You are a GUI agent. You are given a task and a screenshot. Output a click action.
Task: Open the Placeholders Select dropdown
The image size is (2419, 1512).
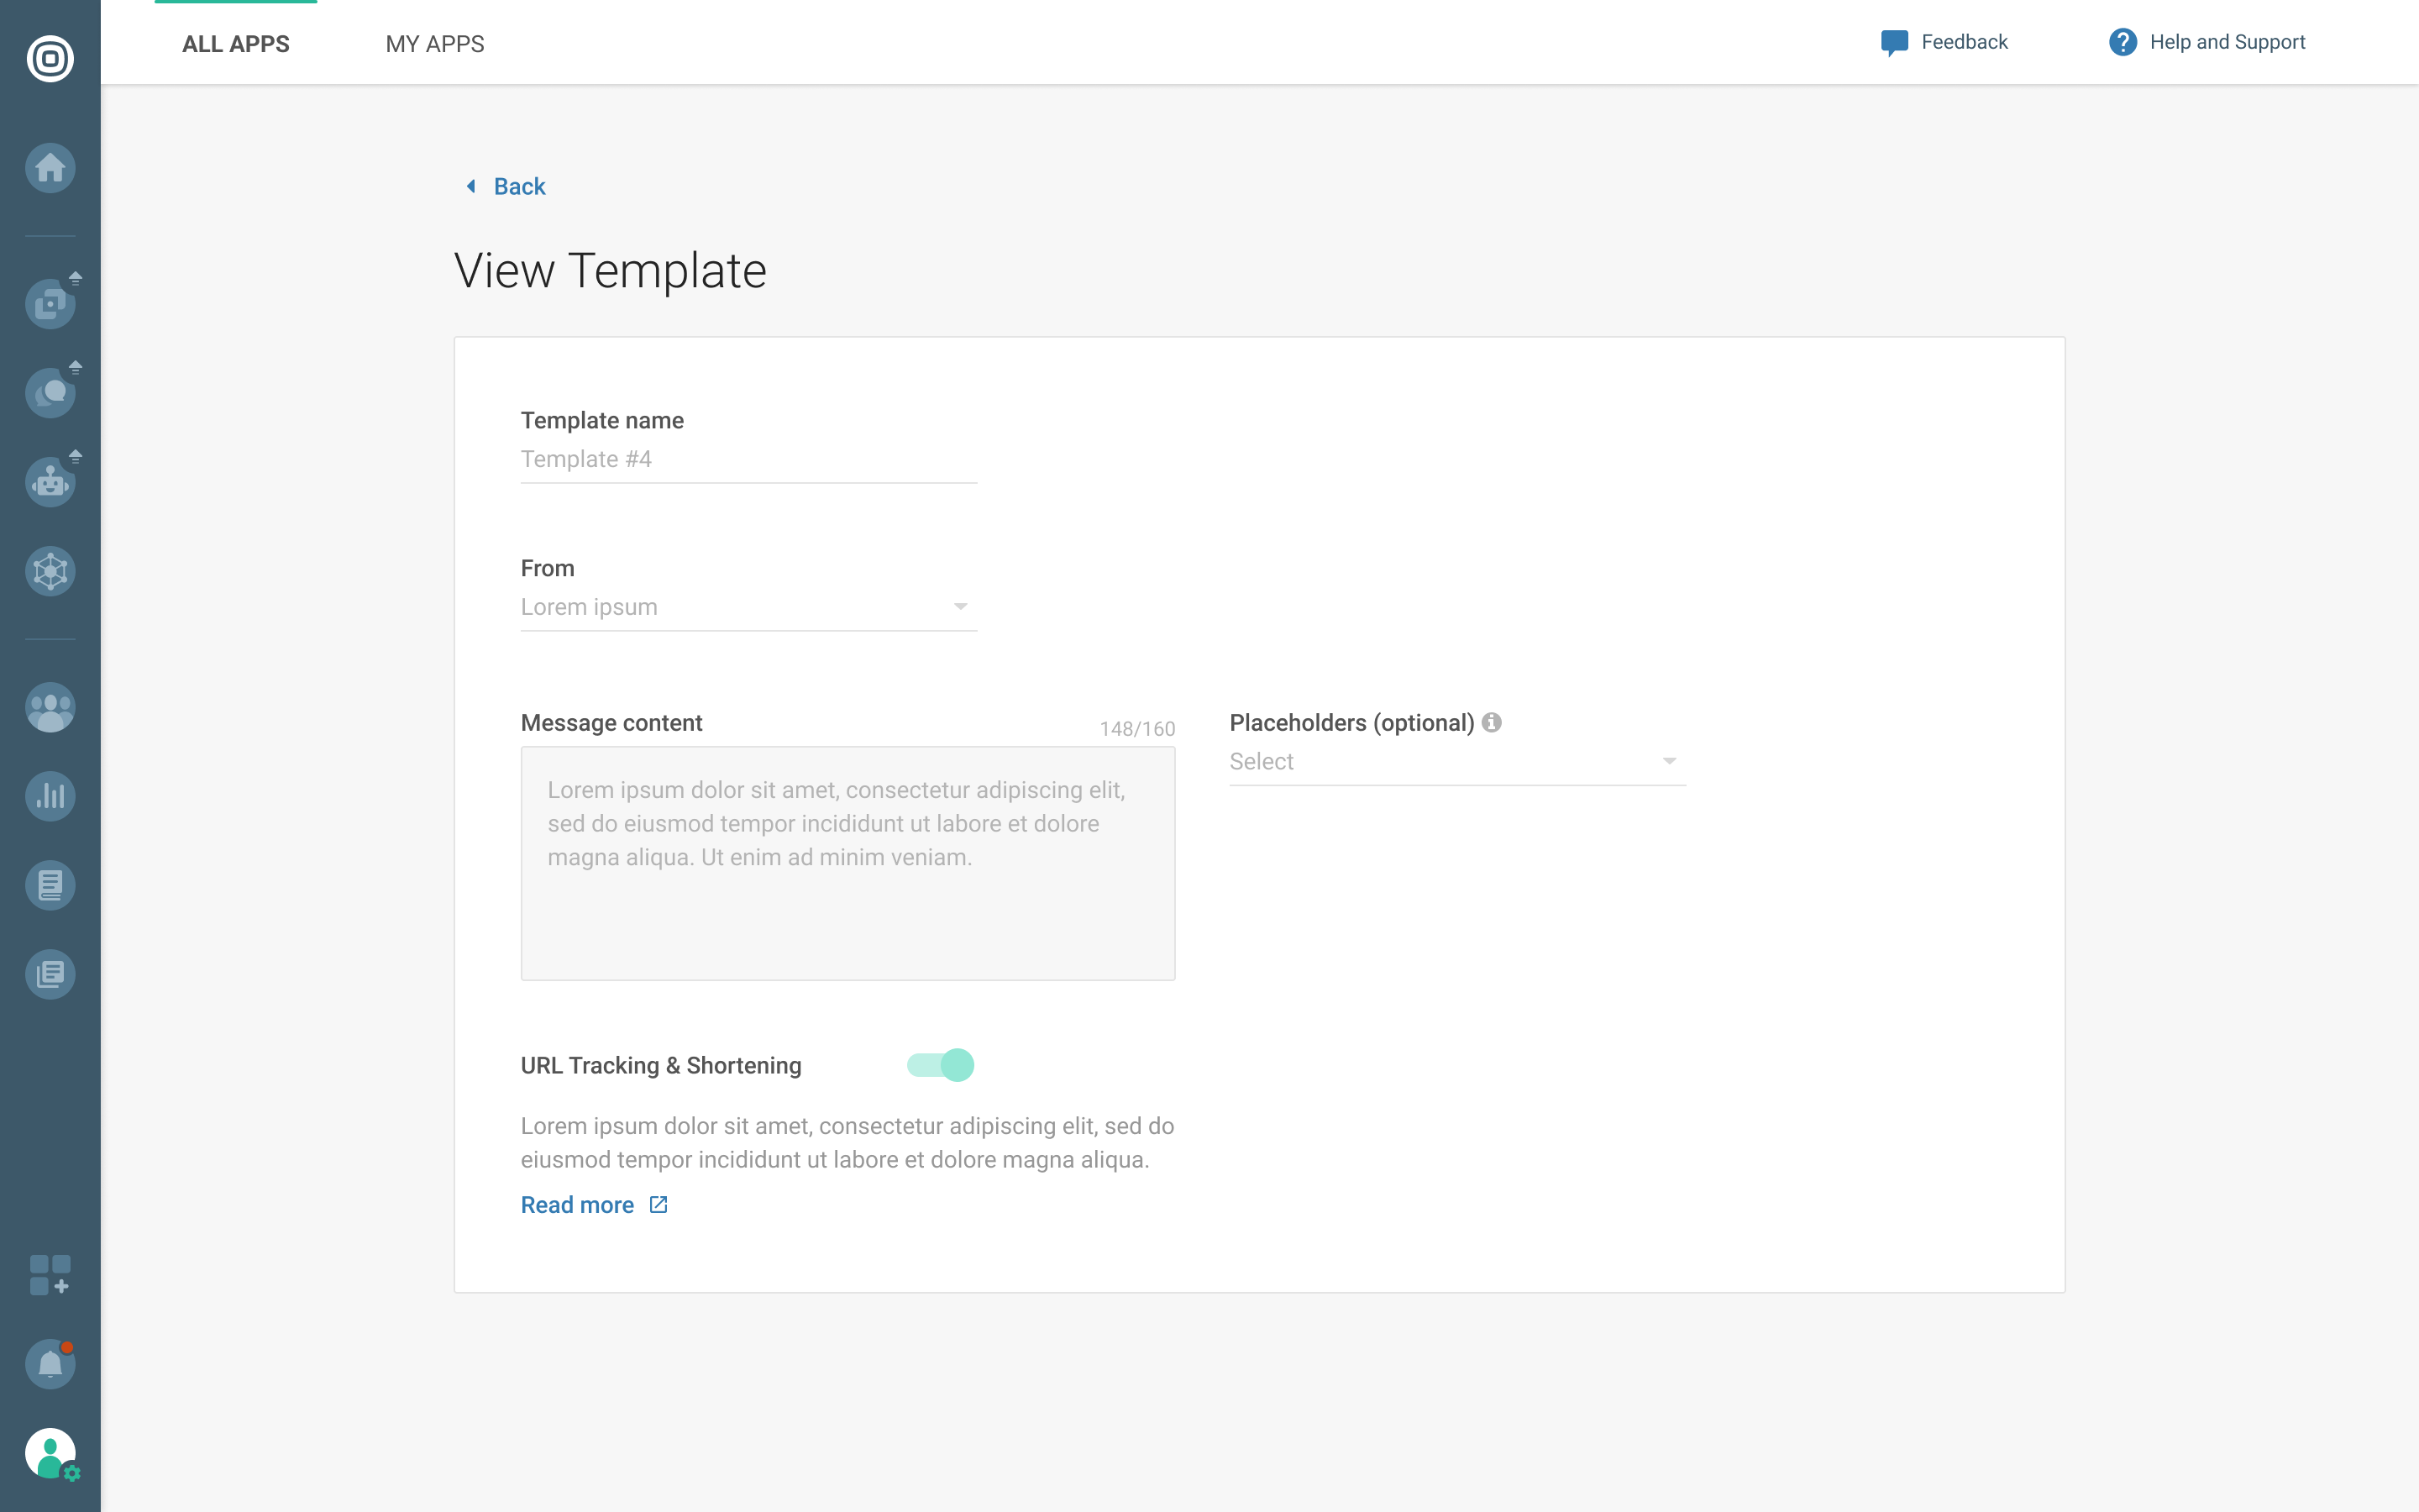[1456, 762]
